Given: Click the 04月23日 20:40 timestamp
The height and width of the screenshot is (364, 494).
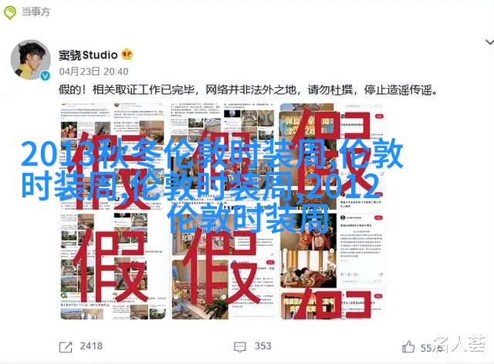Looking at the screenshot, I should [x=93, y=72].
